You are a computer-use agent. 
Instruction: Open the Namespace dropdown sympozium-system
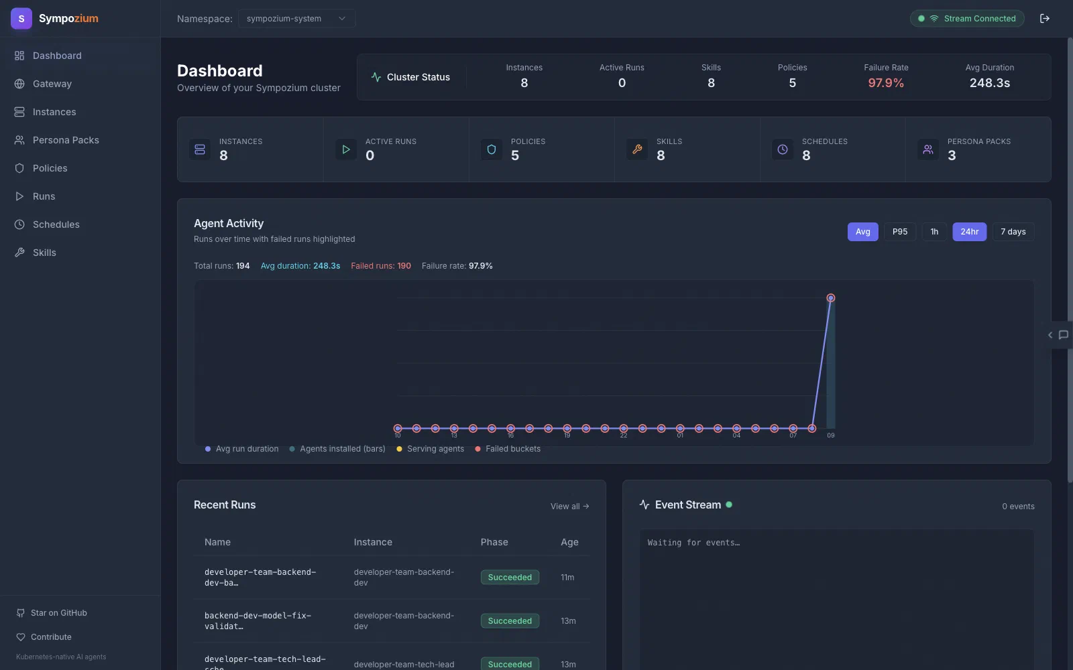point(296,19)
